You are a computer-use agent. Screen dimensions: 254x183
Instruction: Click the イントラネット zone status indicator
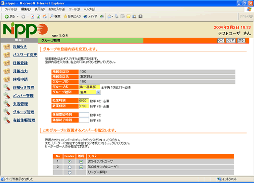227,179
